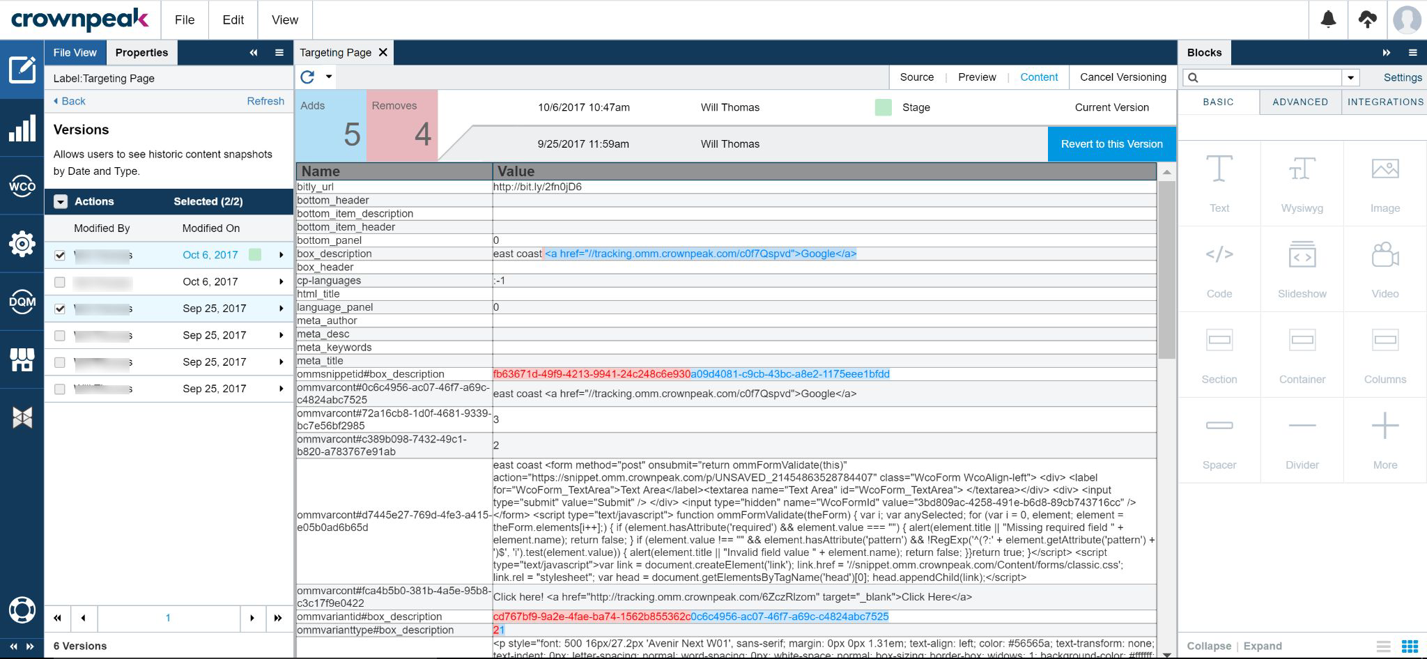Open the help lifebuoy icon

coord(22,610)
